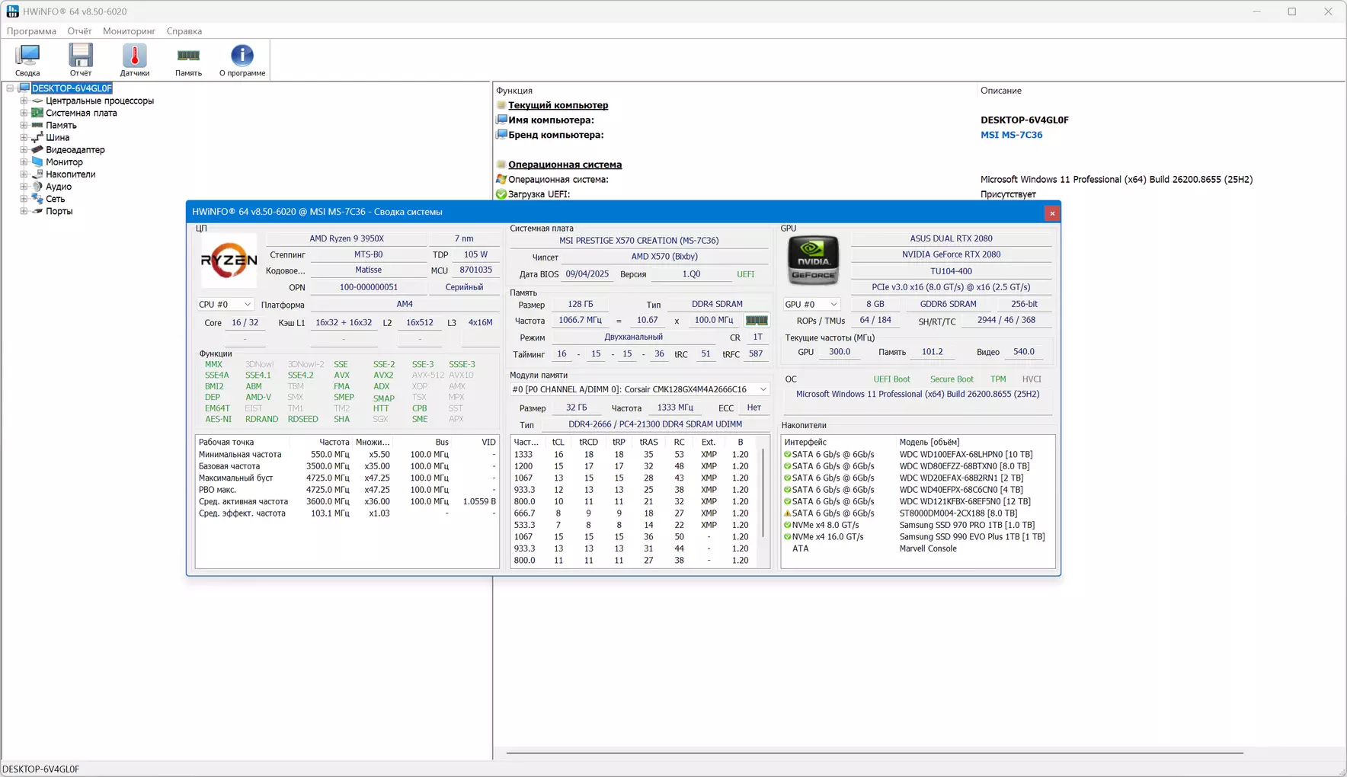Viewport: 1347px width, 777px height.
Task: Click the AMD Ryzen logo image
Action: pos(229,261)
